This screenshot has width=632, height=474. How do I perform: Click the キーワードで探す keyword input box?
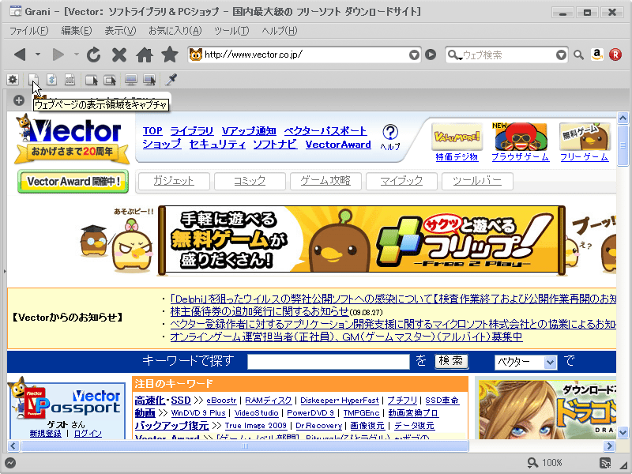[x=329, y=362]
